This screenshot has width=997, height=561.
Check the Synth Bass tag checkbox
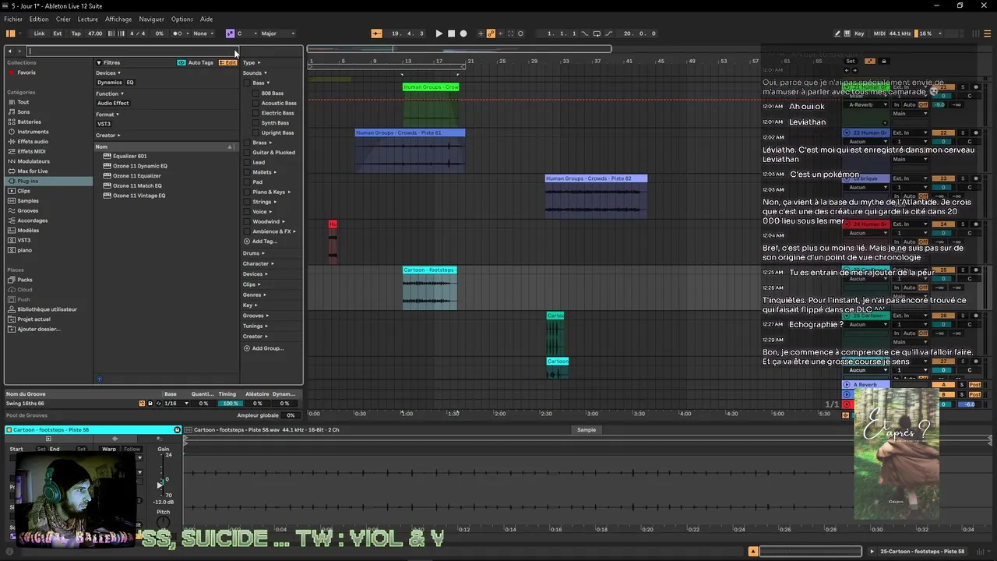tap(255, 123)
